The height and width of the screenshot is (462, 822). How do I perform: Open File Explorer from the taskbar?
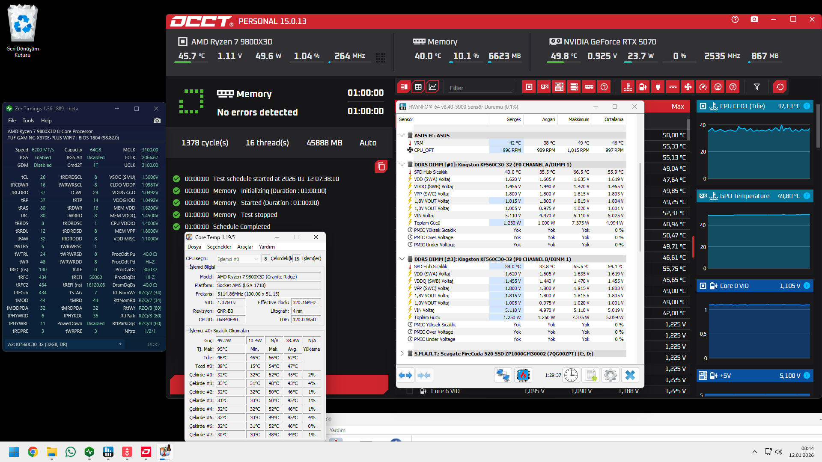[x=52, y=452]
